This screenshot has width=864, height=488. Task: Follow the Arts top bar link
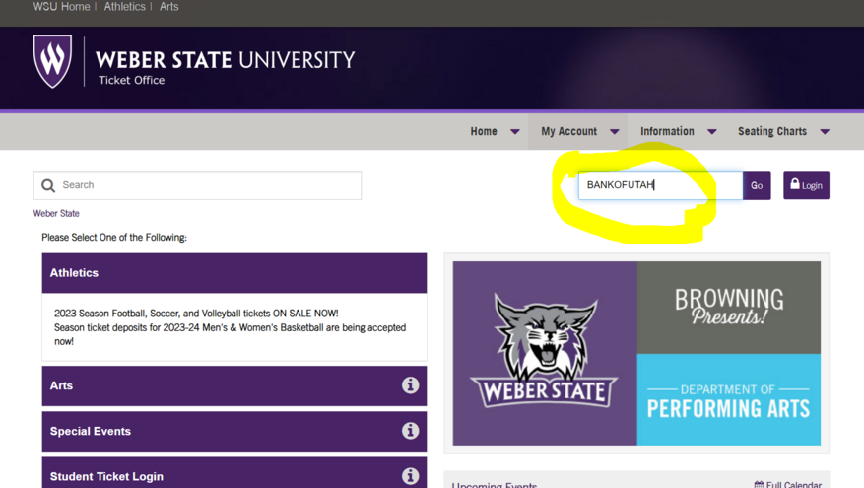[x=168, y=7]
